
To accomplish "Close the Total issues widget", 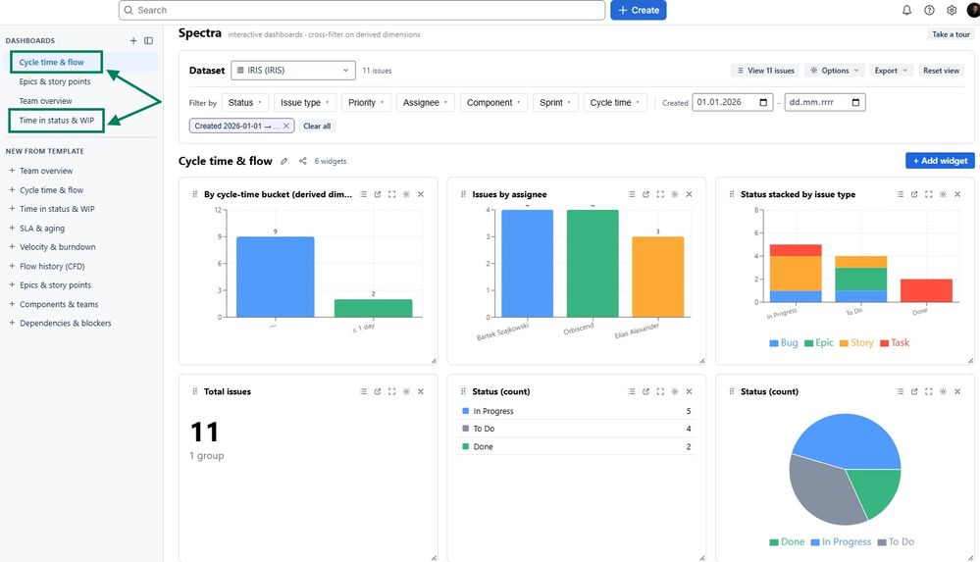I will (x=421, y=391).
